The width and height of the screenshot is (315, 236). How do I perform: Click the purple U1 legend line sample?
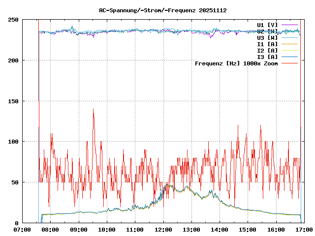[x=289, y=25]
